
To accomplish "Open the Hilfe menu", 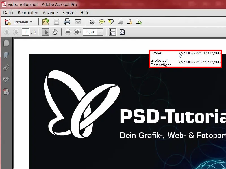I will (85, 13).
